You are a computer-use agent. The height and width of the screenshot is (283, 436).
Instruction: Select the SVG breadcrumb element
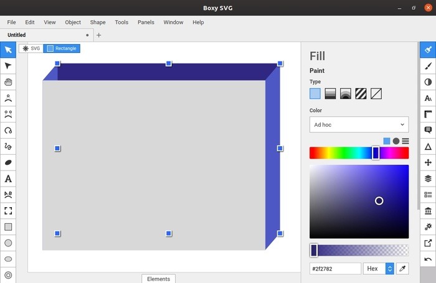pyautogui.click(x=31, y=49)
